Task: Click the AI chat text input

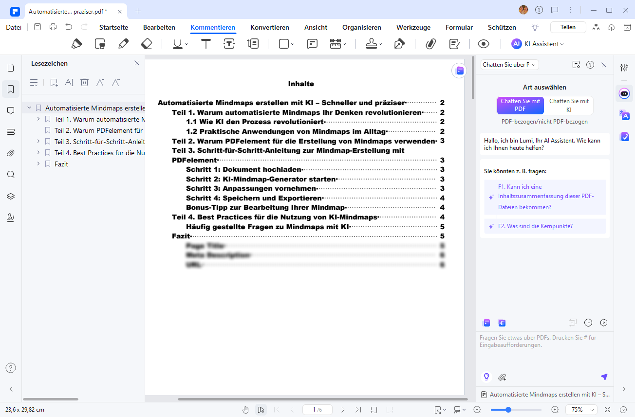Action: (545, 350)
